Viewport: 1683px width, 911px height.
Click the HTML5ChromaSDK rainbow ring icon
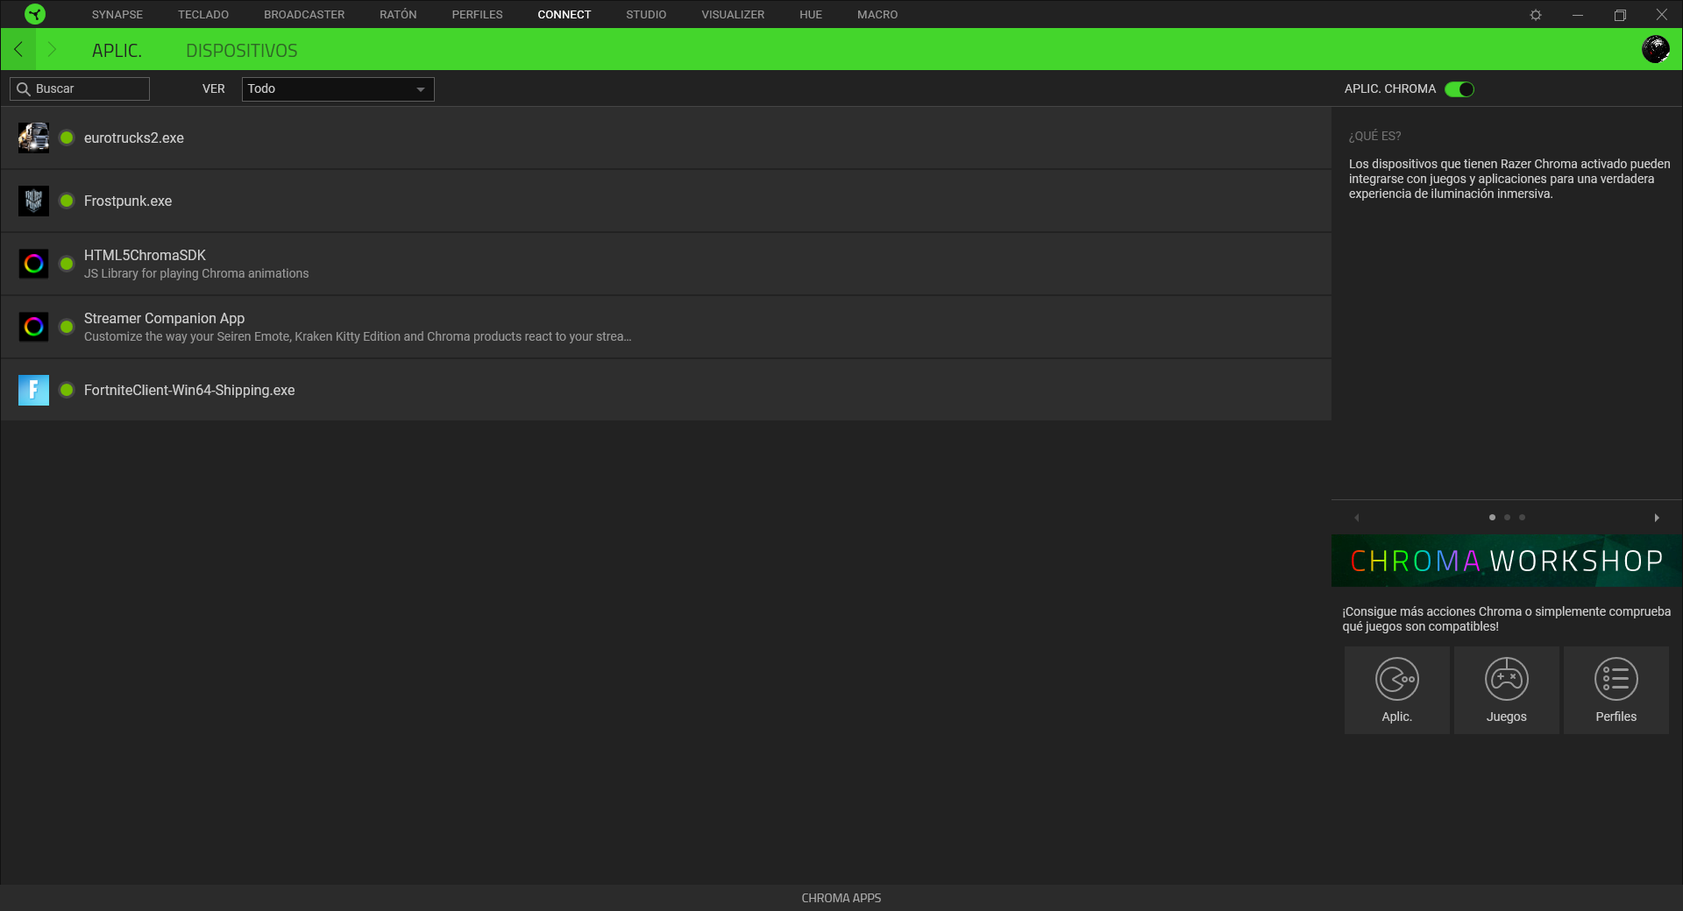[x=33, y=264]
